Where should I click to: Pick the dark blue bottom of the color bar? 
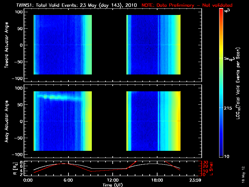(x=221, y=155)
